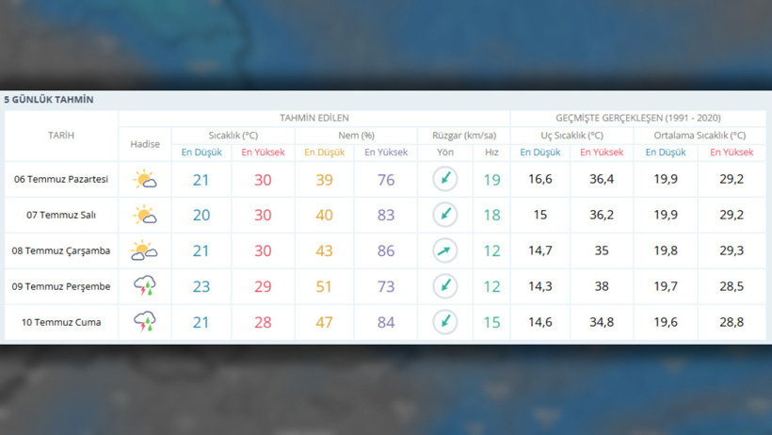Click the thunderstorm icon for 10 Temmuz Cuma
This screenshot has width=772, height=435.
pyautogui.click(x=145, y=322)
